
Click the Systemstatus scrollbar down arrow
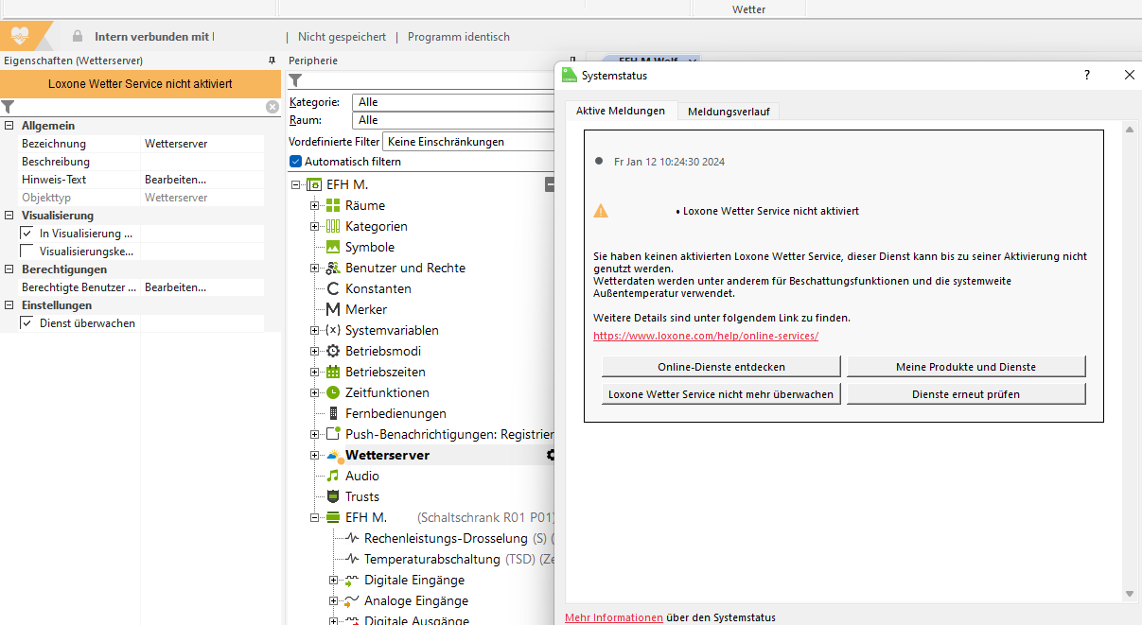(x=1129, y=594)
